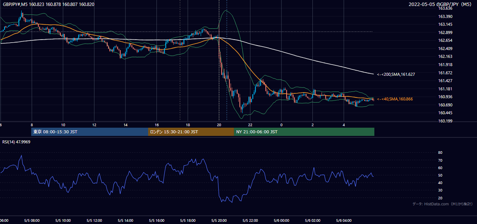Click hour label 12 below the price chart
The width and height of the screenshot is (477, 224).
94,125
